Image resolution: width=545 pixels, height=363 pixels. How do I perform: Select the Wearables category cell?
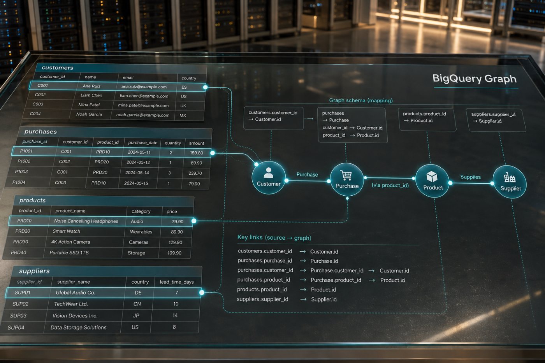click(x=141, y=231)
